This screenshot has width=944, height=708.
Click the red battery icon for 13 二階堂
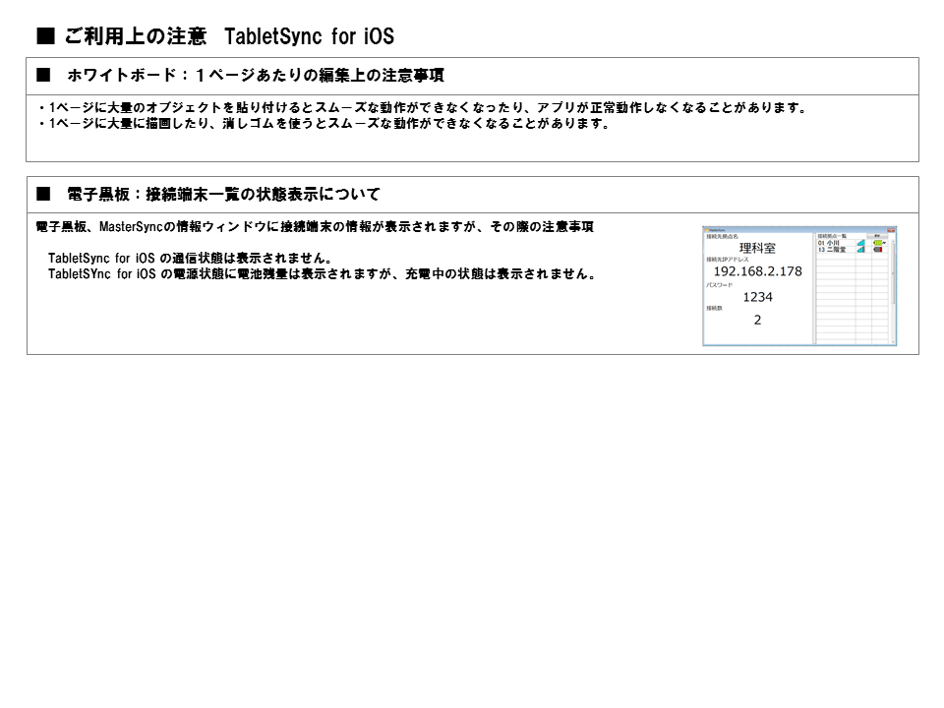point(878,250)
